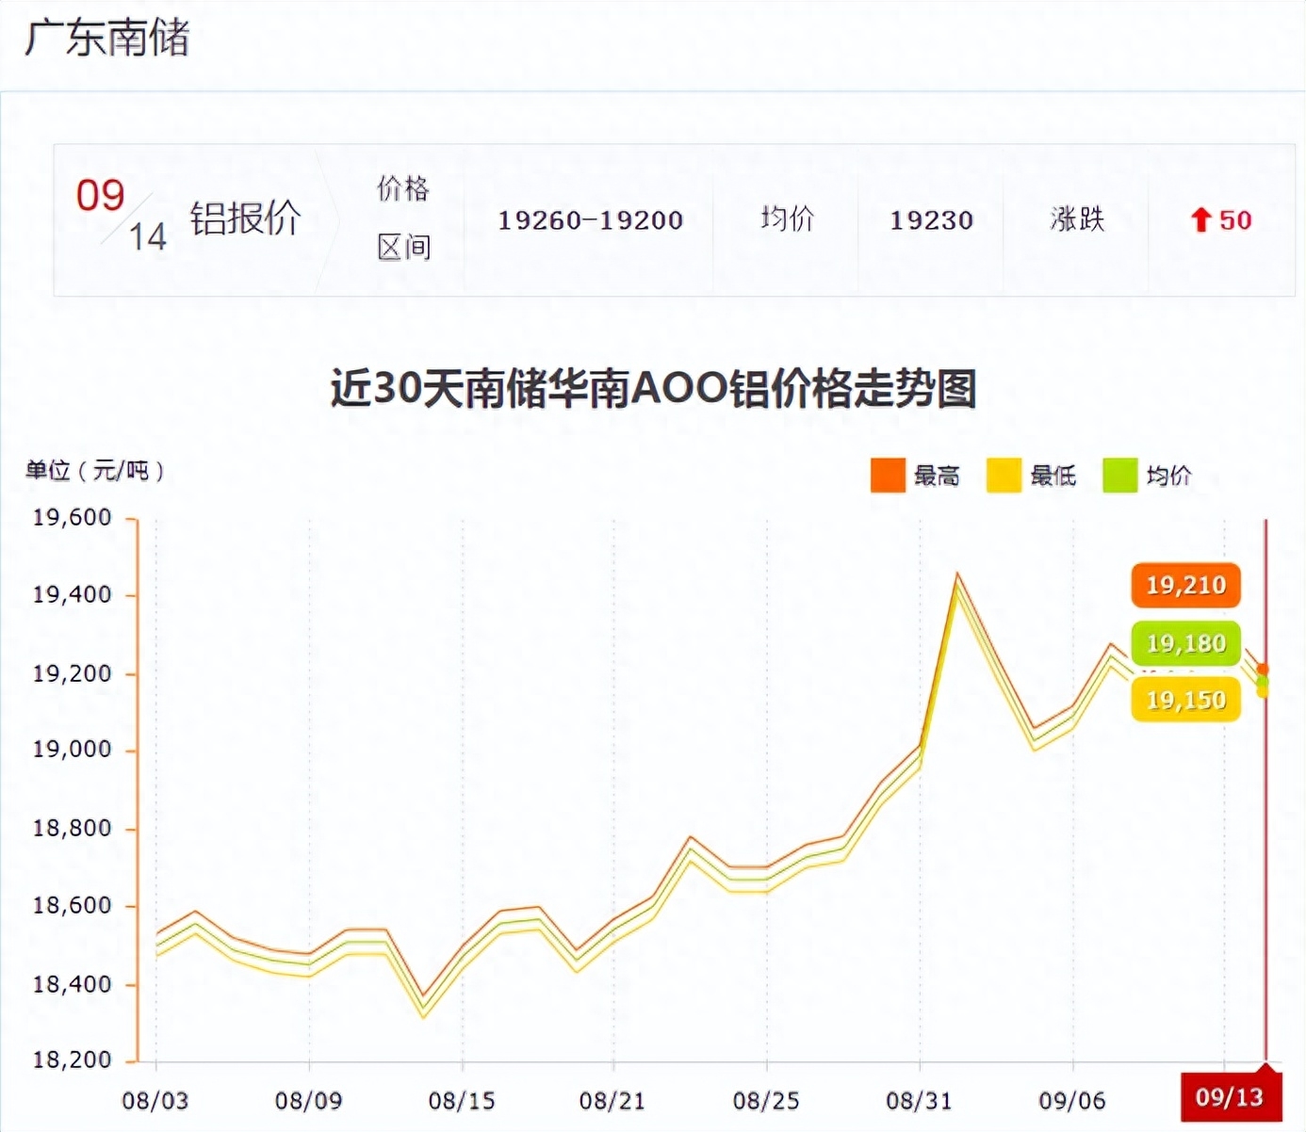Click the 18,800 axis value
Screen dimensions: 1306x1132
[73, 829]
